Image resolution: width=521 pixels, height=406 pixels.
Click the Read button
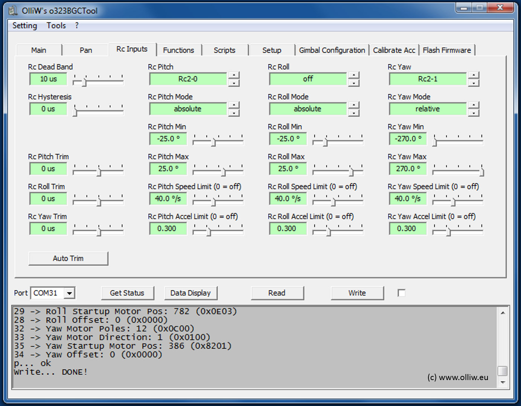pos(277,293)
